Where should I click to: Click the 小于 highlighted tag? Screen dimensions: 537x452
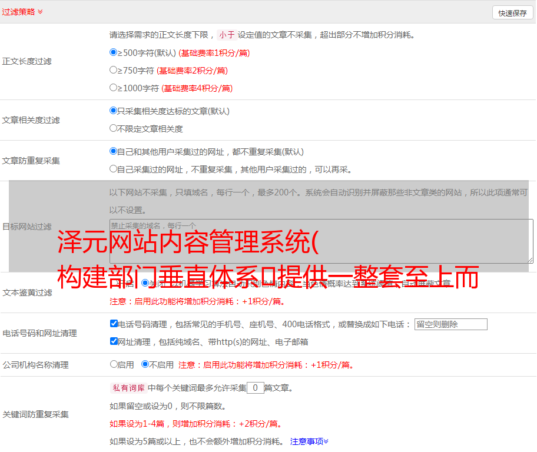227,35
